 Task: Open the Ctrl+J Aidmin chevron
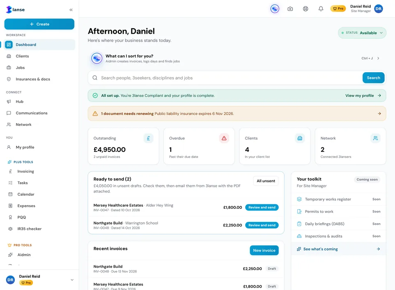click(378, 58)
